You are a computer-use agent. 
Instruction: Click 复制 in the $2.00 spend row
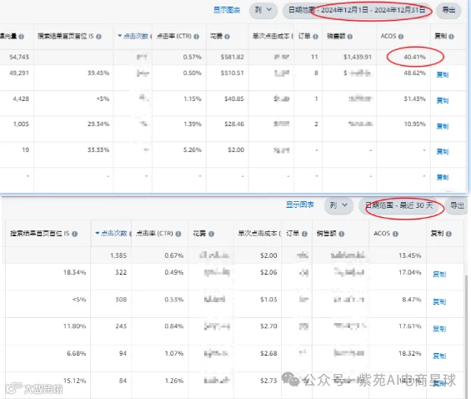443,151
